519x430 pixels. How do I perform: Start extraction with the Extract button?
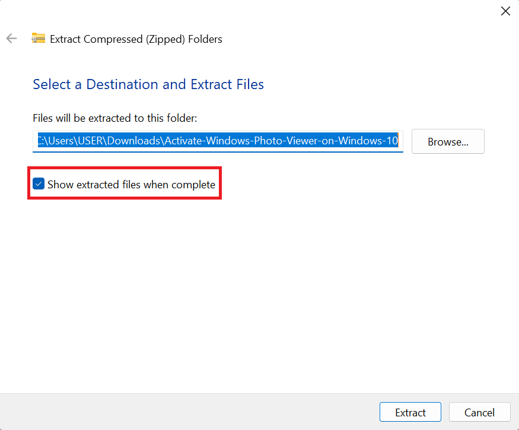pos(410,412)
